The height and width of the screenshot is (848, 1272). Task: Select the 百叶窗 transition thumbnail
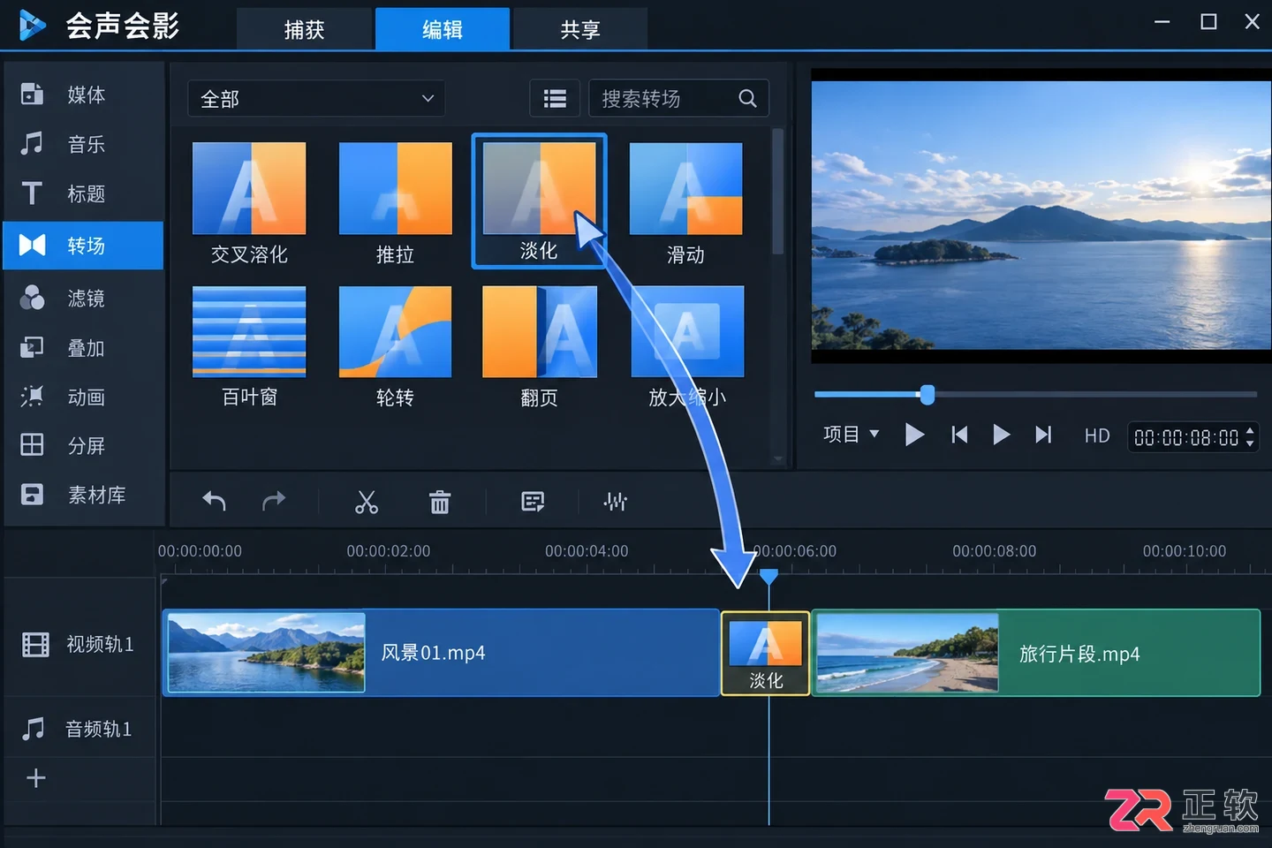click(249, 331)
